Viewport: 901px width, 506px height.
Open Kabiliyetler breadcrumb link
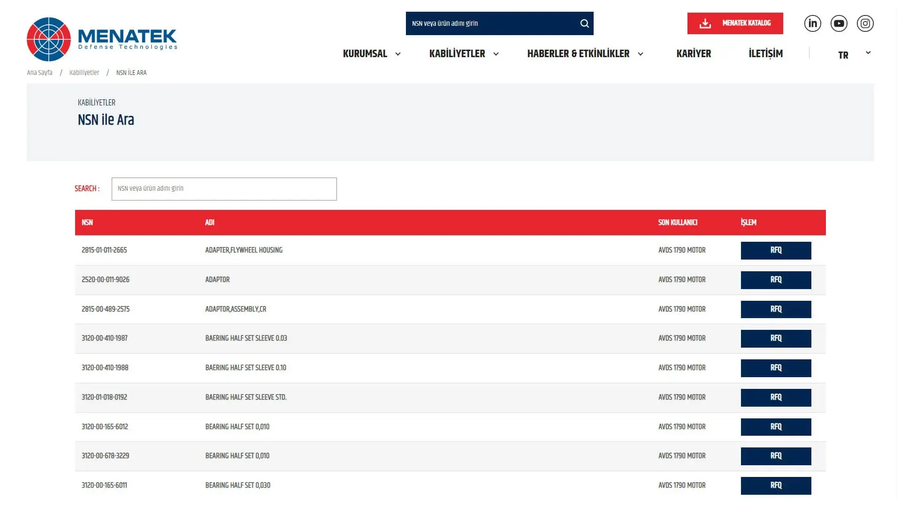(84, 73)
